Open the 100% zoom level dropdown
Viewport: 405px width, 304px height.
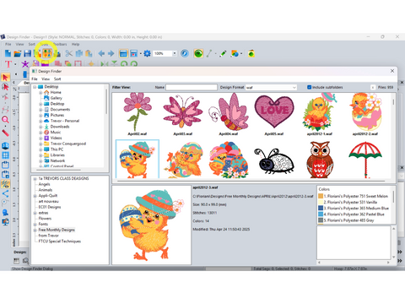(175, 53)
